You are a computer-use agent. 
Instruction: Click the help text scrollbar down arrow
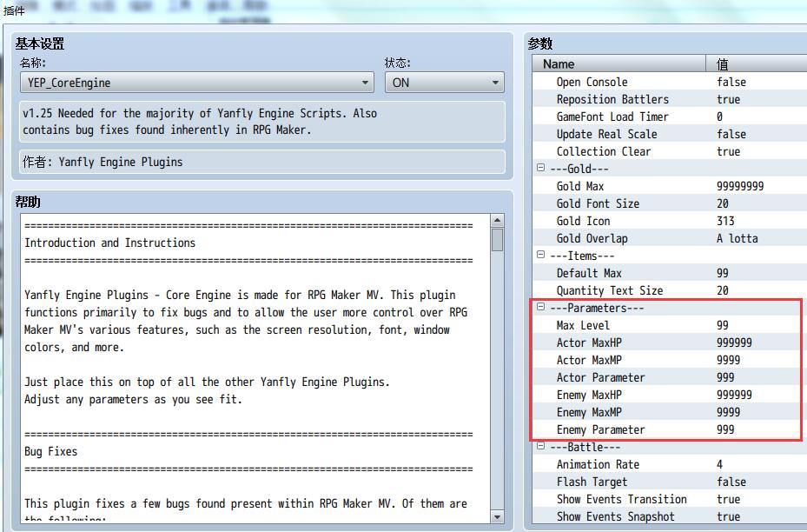pyautogui.click(x=497, y=516)
